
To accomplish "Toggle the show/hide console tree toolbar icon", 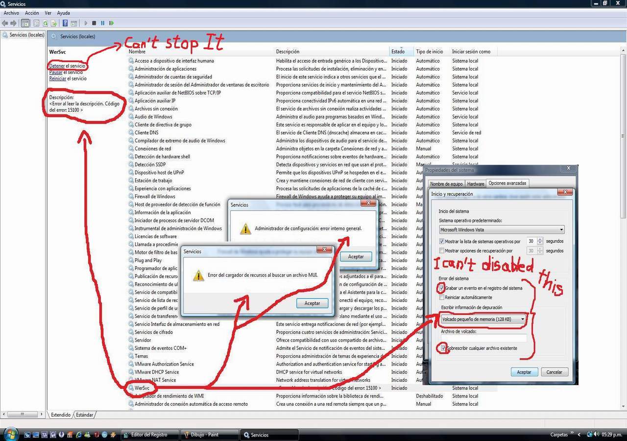I will point(25,23).
